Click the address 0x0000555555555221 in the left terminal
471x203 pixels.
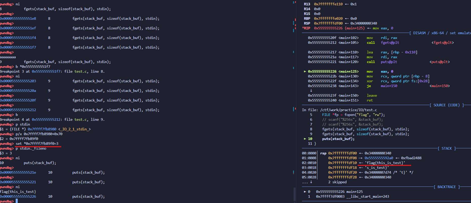pyautogui.click(x=18, y=182)
